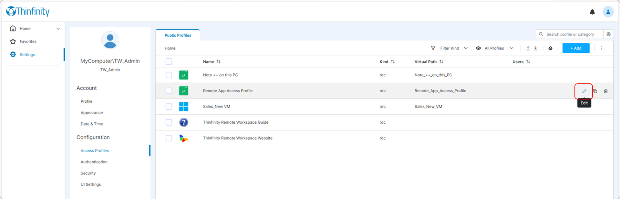Click the + Add button
The width and height of the screenshot is (620, 199).
576,48
